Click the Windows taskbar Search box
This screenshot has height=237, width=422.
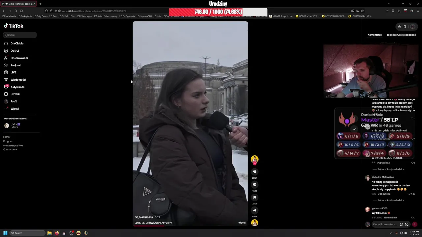click(28, 233)
